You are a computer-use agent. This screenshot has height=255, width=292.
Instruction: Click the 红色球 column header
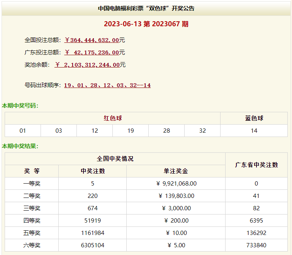tap(112, 118)
